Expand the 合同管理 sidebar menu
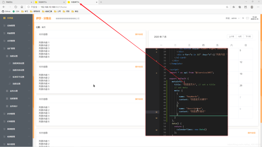 [17, 41]
